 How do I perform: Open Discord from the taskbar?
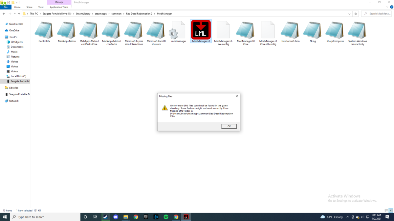tap(116, 217)
